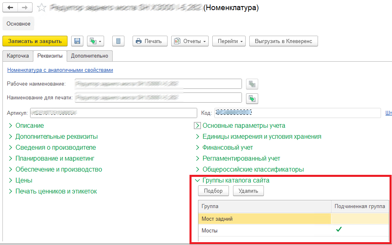The width and height of the screenshot is (392, 245).
Task: Select the Мосты row
Action: pos(294,230)
